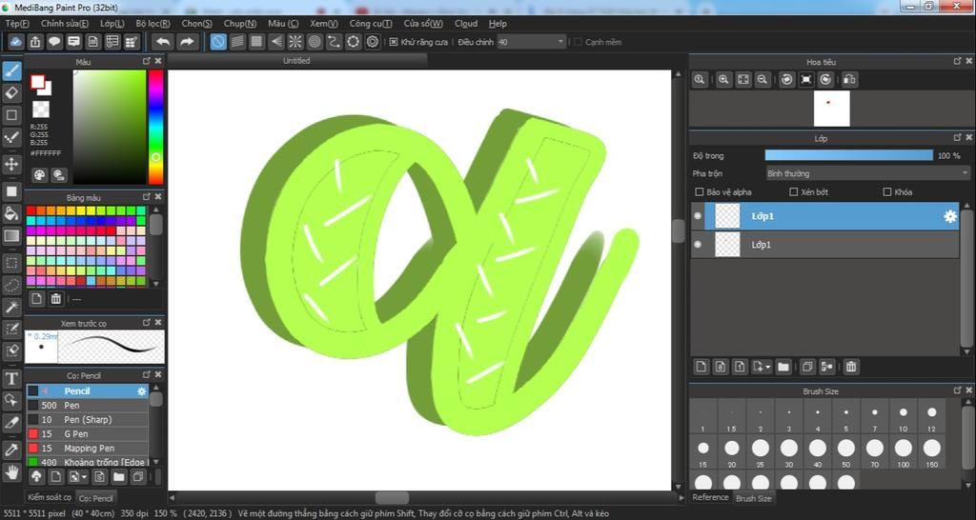This screenshot has height=520, width=976.
Task: Open settings gear of the Pencil brush
Action: click(x=141, y=391)
